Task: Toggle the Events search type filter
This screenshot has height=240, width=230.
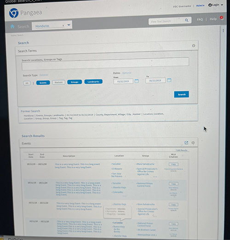Action: (43, 83)
